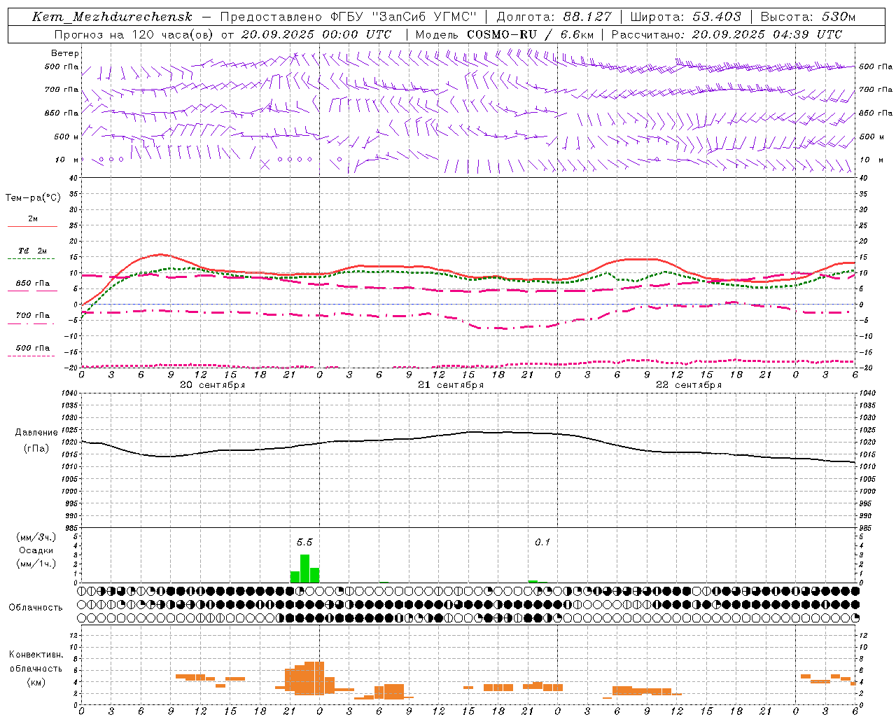Select the Td 2м dew point legend entry
Screen dimensions: 896x717
coord(33,251)
